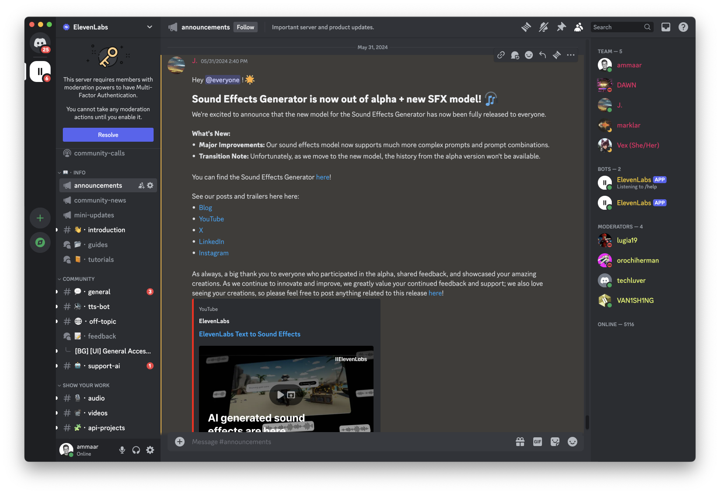
Task: Open the LinkedIn link
Action: [212, 242]
